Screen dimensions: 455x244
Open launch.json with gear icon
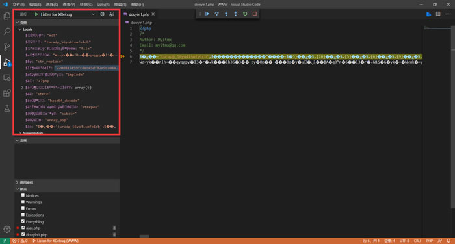pyautogui.click(x=103, y=14)
